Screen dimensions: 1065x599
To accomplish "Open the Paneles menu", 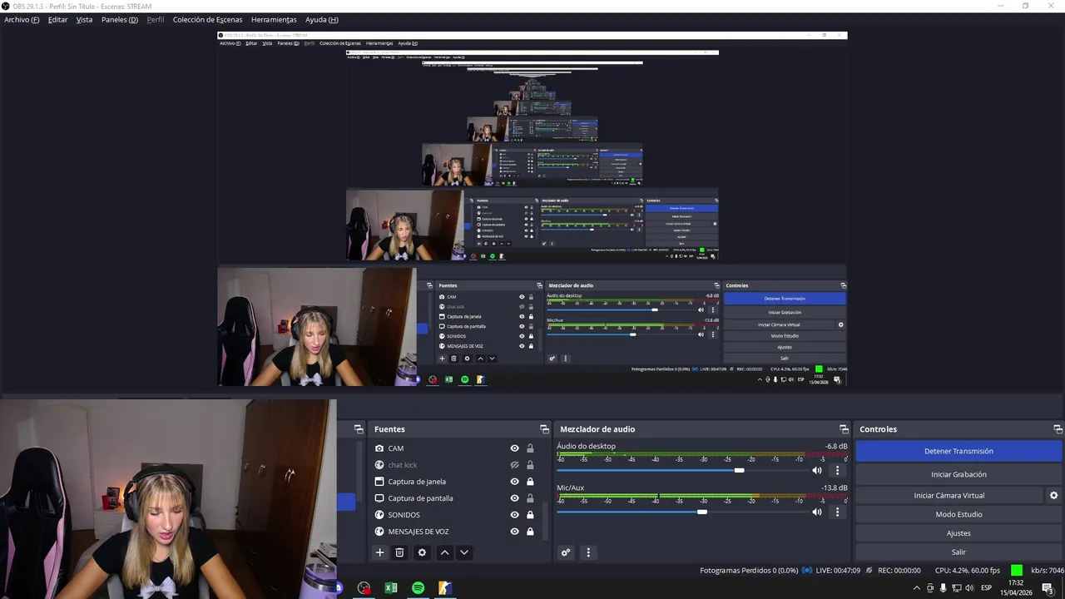I will pos(120,20).
